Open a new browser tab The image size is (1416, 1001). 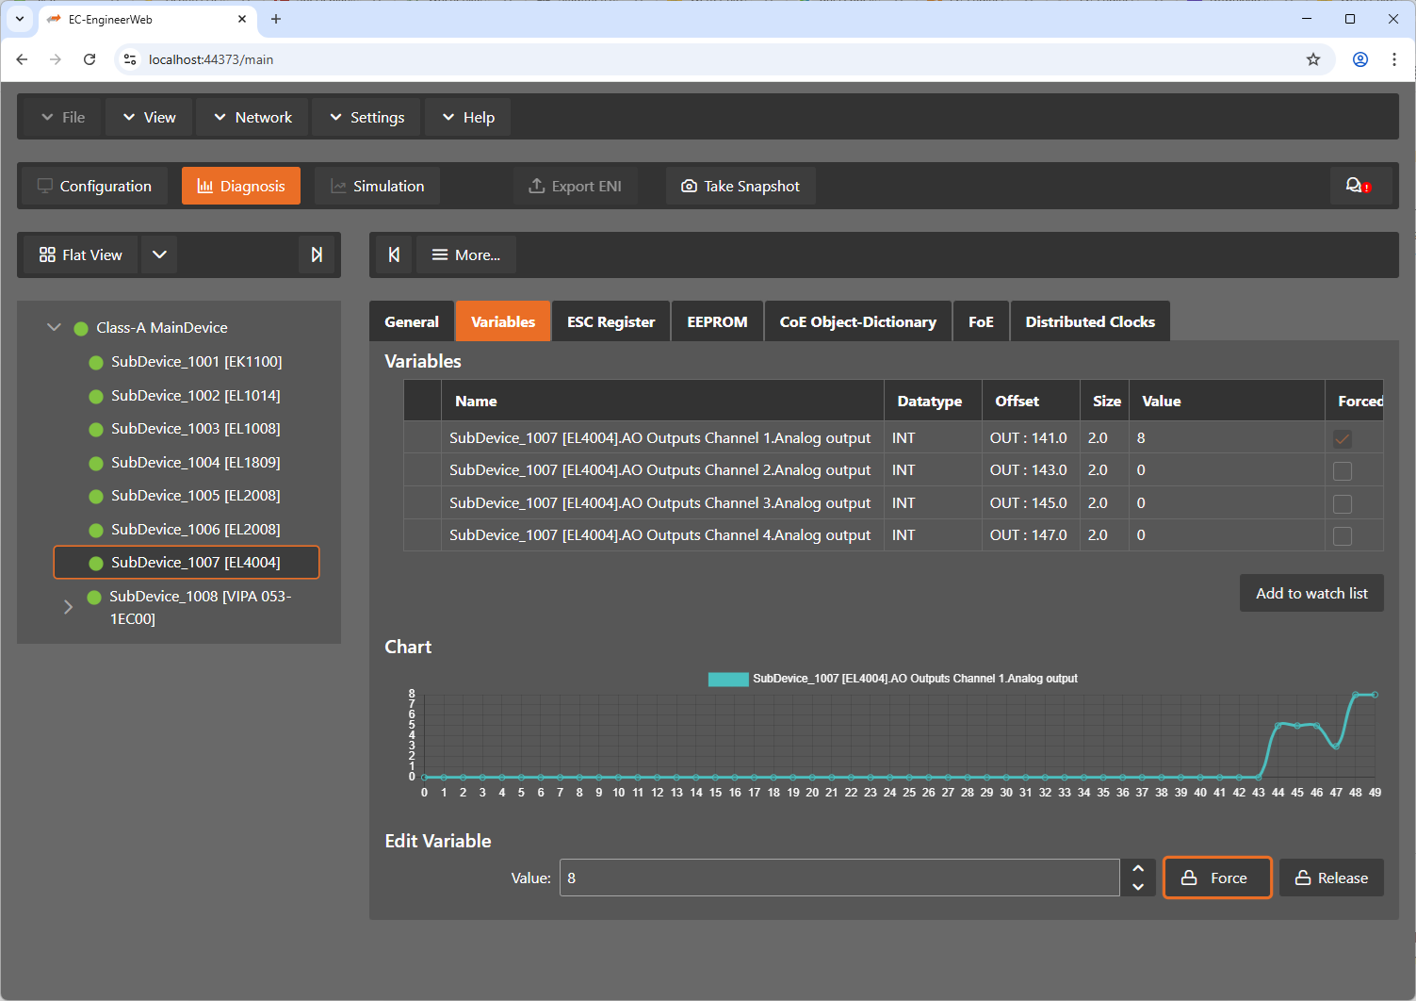pyautogui.click(x=276, y=19)
